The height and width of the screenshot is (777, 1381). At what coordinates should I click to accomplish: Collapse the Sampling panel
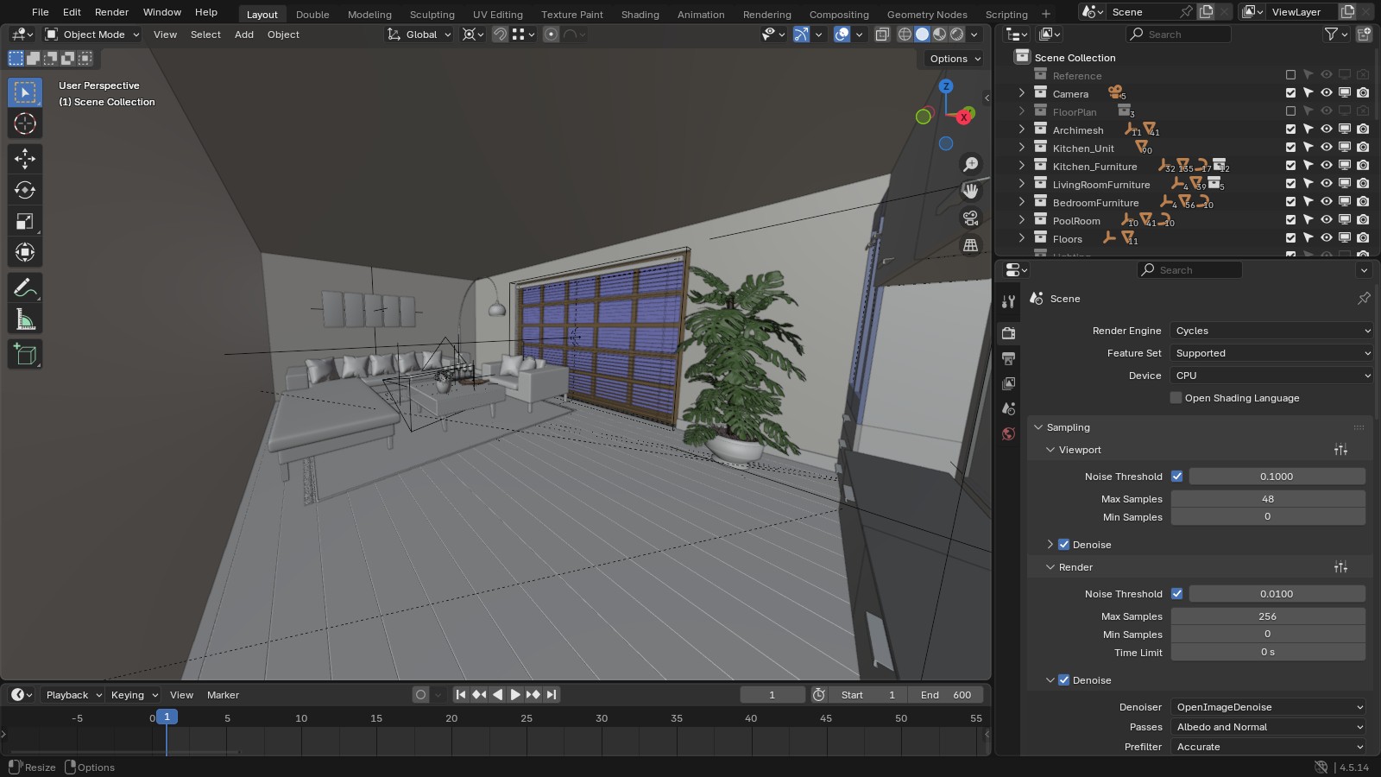tap(1038, 427)
